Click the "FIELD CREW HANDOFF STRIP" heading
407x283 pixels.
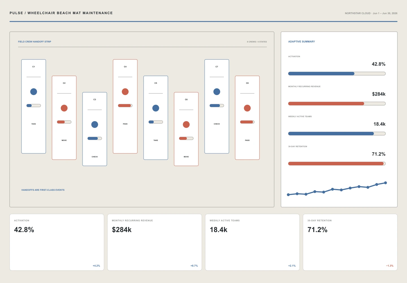(x=34, y=42)
